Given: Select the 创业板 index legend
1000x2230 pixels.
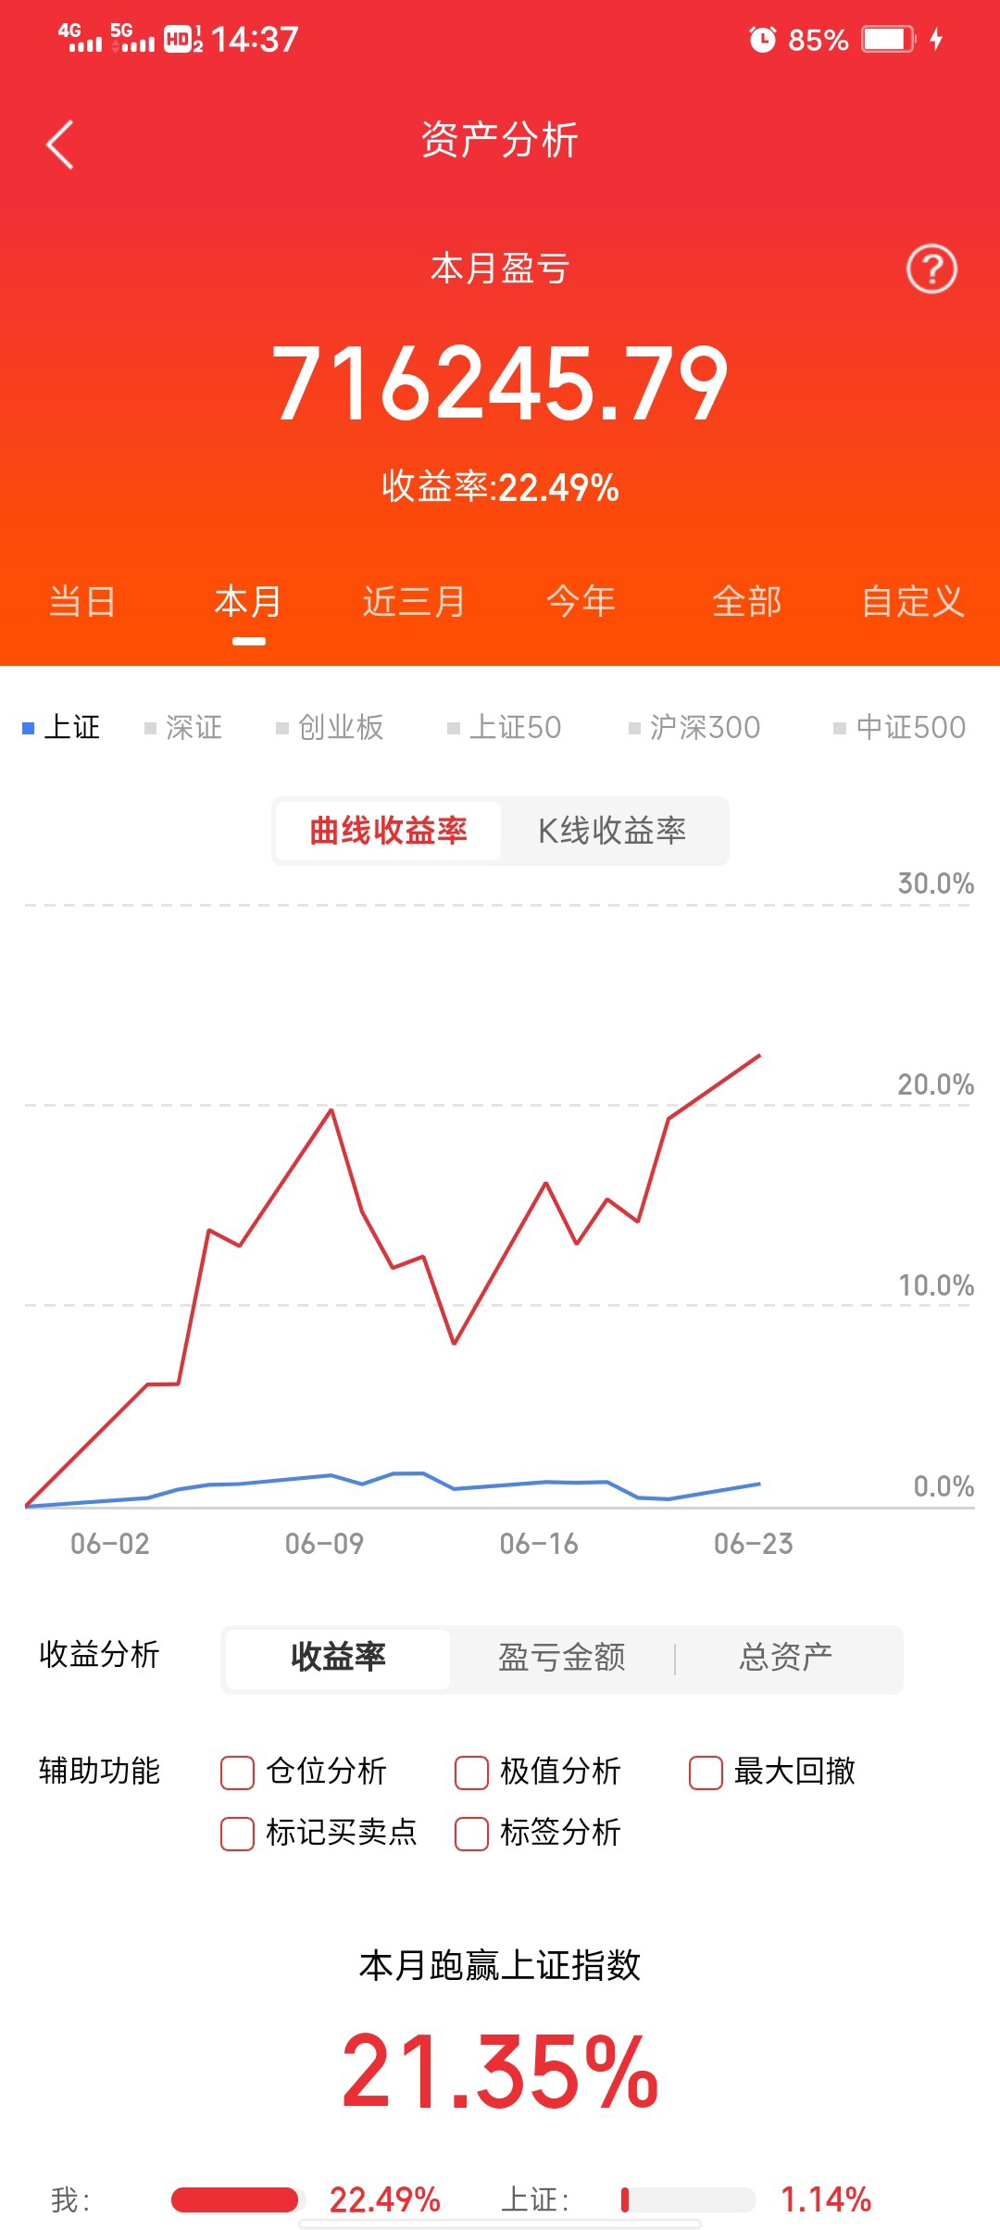Looking at the screenshot, I should (x=335, y=727).
